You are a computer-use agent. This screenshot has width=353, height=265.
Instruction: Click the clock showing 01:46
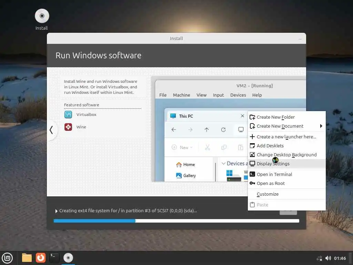340,258
